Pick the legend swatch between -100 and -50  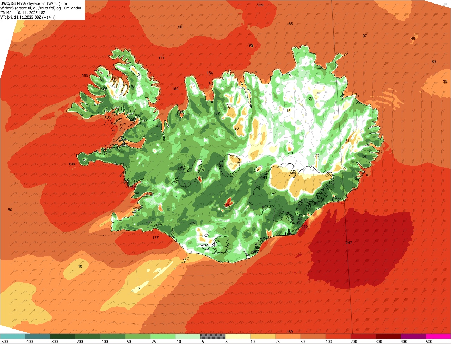[113, 336]
